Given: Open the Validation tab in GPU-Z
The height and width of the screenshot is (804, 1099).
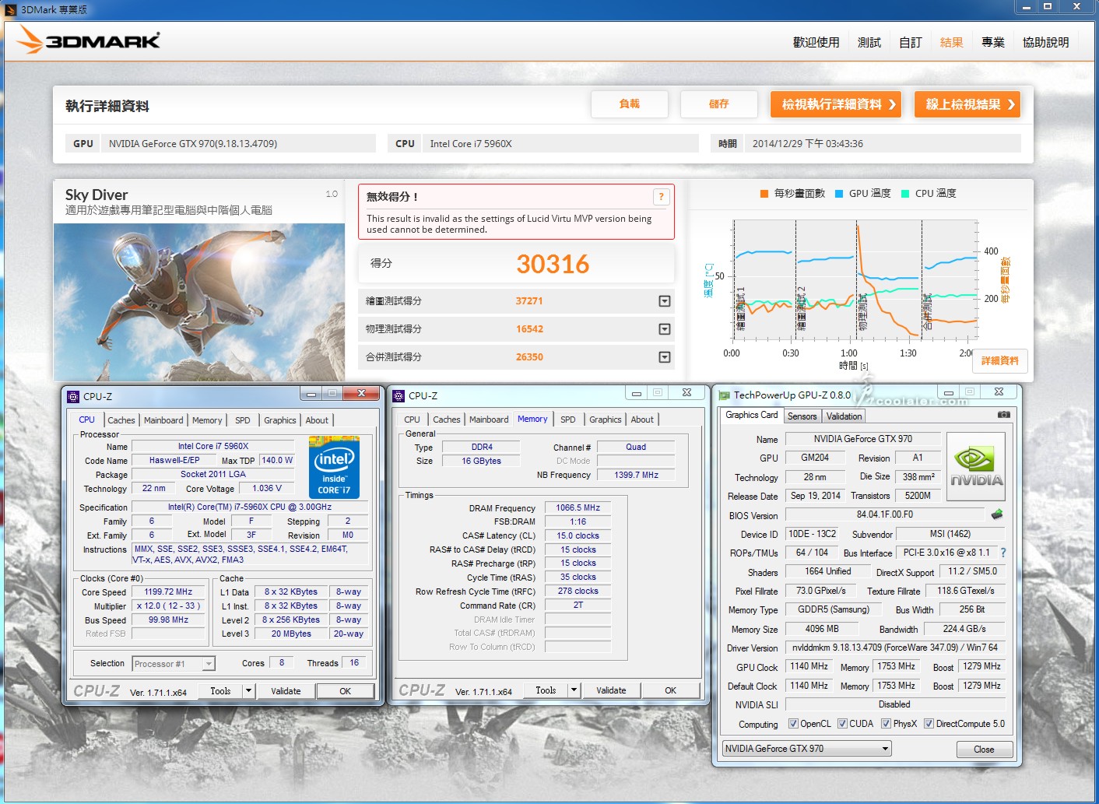Looking at the screenshot, I should click(844, 416).
